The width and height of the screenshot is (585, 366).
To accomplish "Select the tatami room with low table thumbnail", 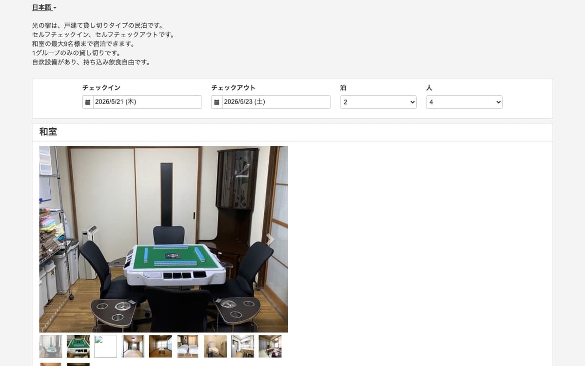I will point(160,346).
